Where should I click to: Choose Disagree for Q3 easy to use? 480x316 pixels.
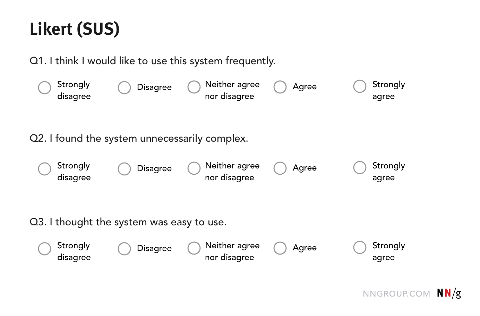pos(124,249)
